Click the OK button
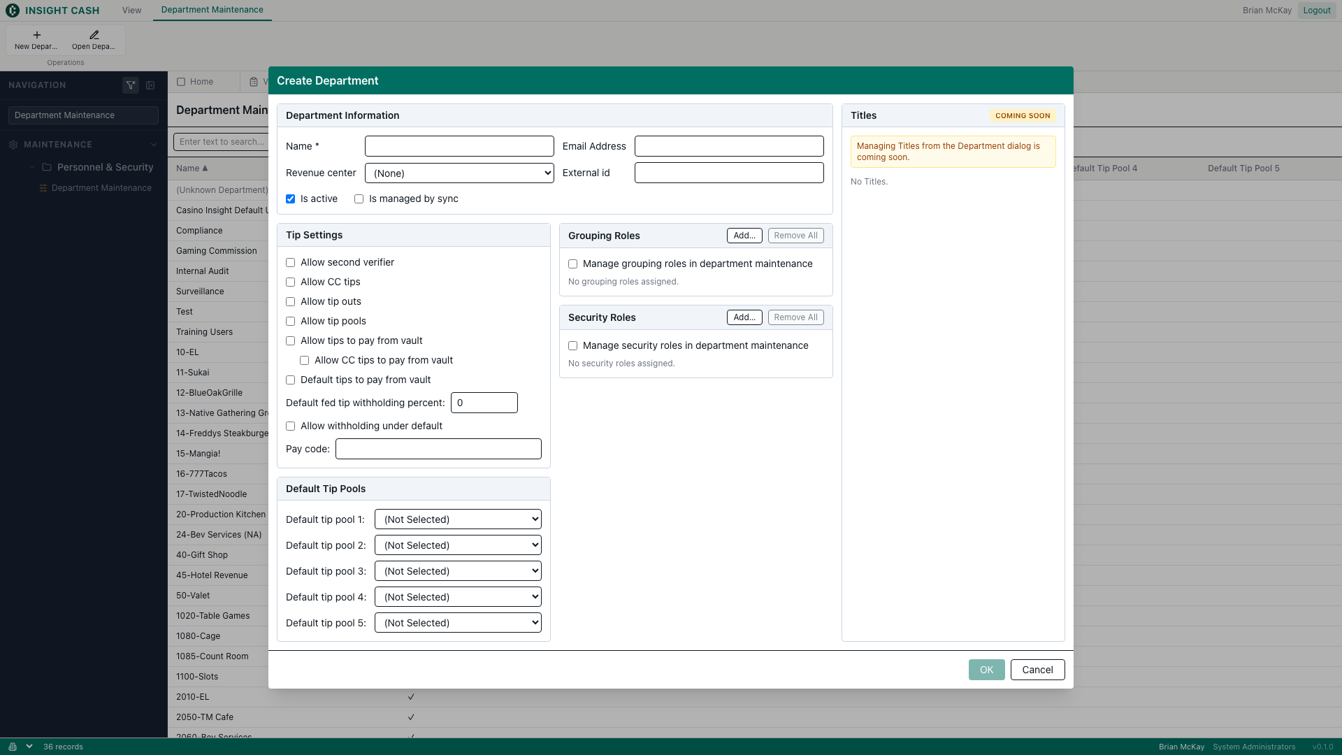1342x755 pixels. [x=986, y=670]
